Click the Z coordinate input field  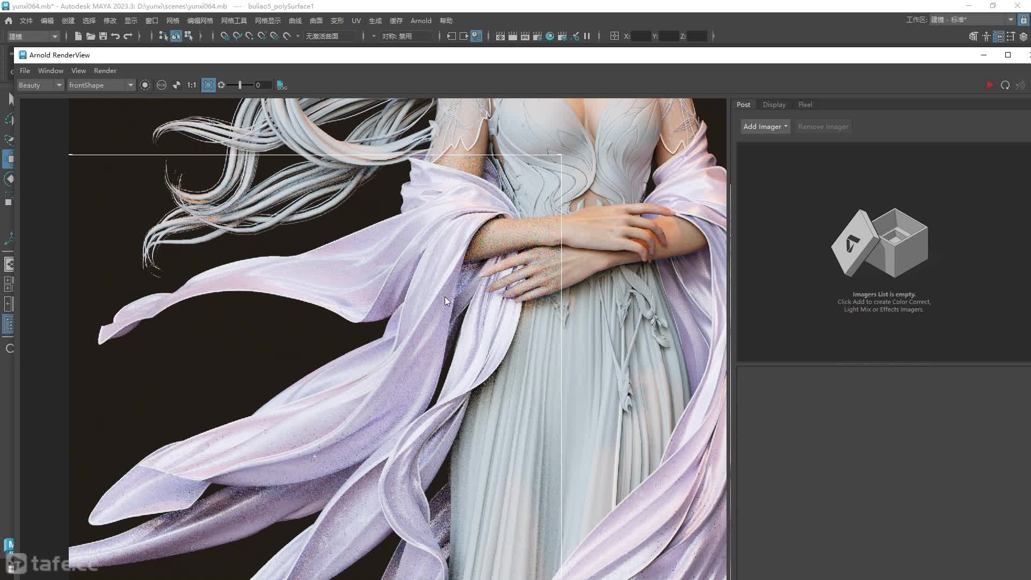coord(697,36)
